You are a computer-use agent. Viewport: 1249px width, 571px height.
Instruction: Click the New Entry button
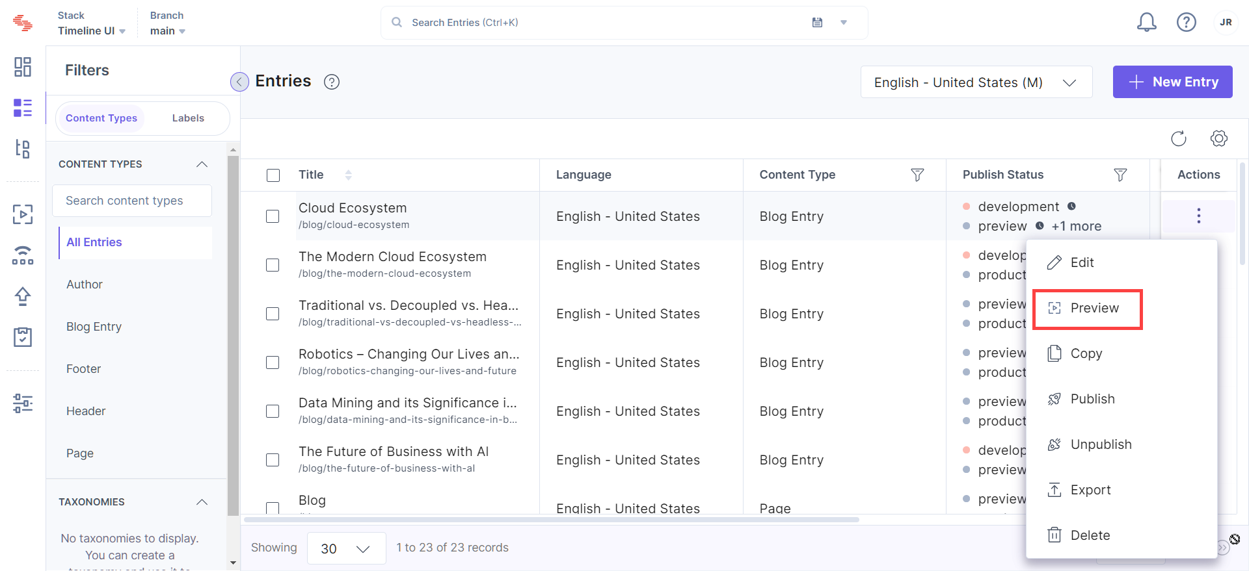coord(1172,82)
